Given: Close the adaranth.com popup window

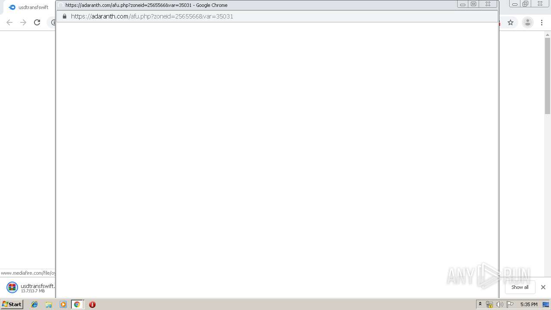Looking at the screenshot, I should (x=488, y=4).
